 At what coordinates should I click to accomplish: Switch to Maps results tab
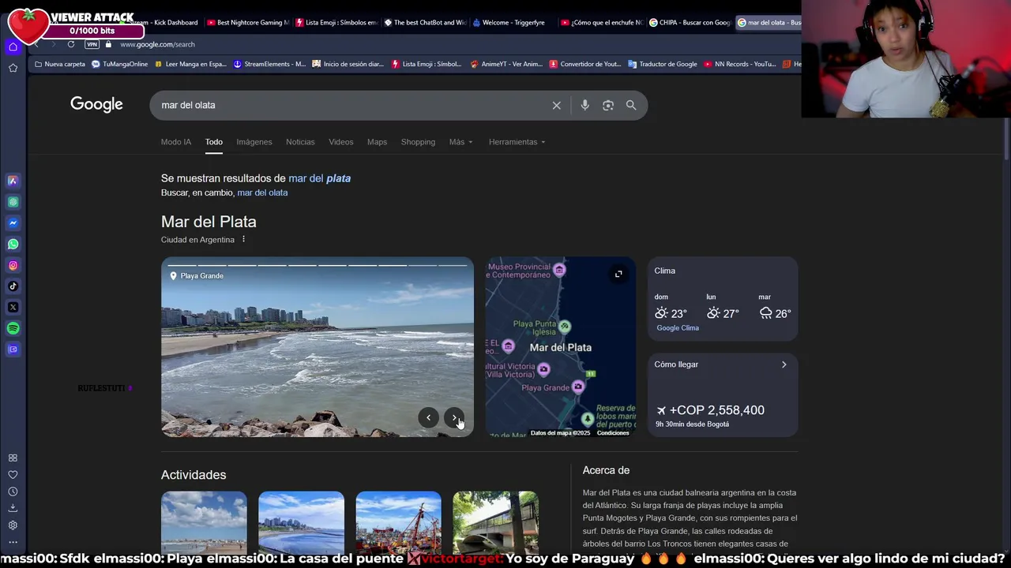[x=377, y=142]
